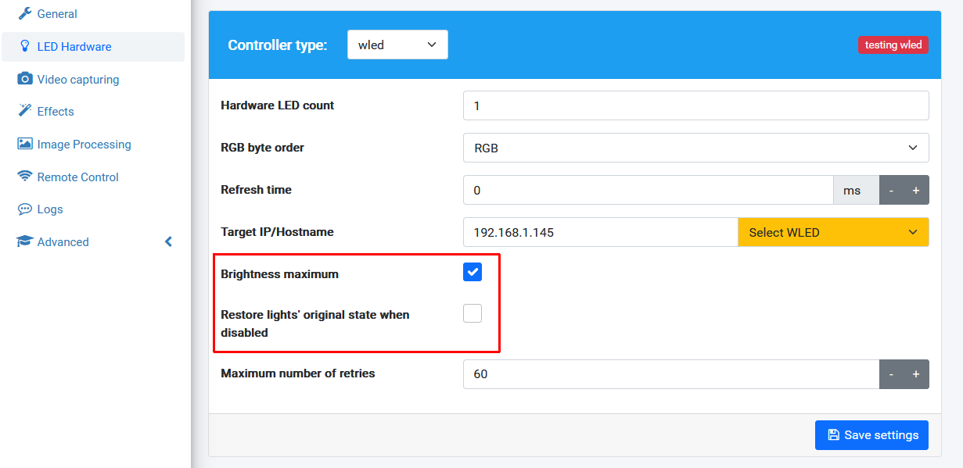Click the Brightness maximum label
The image size is (963, 468).
pos(280,274)
